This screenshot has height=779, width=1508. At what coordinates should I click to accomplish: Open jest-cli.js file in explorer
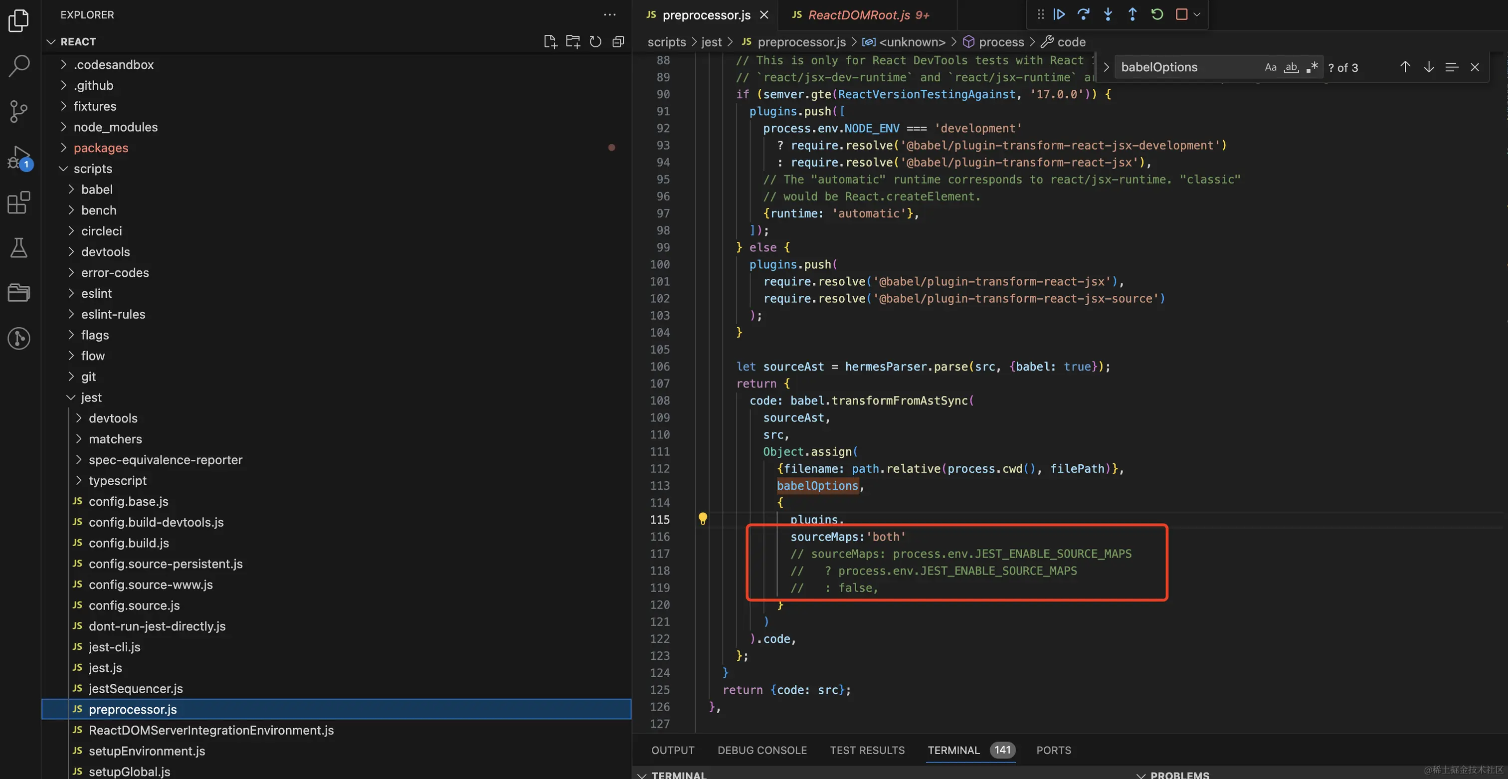114,647
